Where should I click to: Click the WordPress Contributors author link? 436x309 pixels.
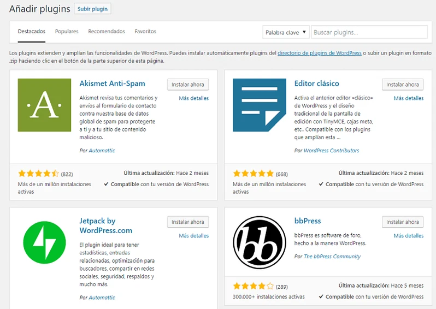tap(331, 150)
